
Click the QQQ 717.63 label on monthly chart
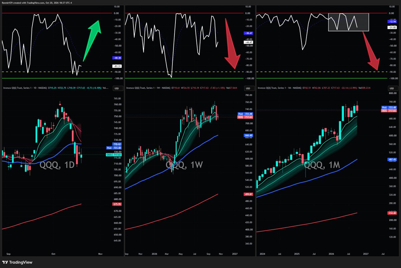pos(389,110)
